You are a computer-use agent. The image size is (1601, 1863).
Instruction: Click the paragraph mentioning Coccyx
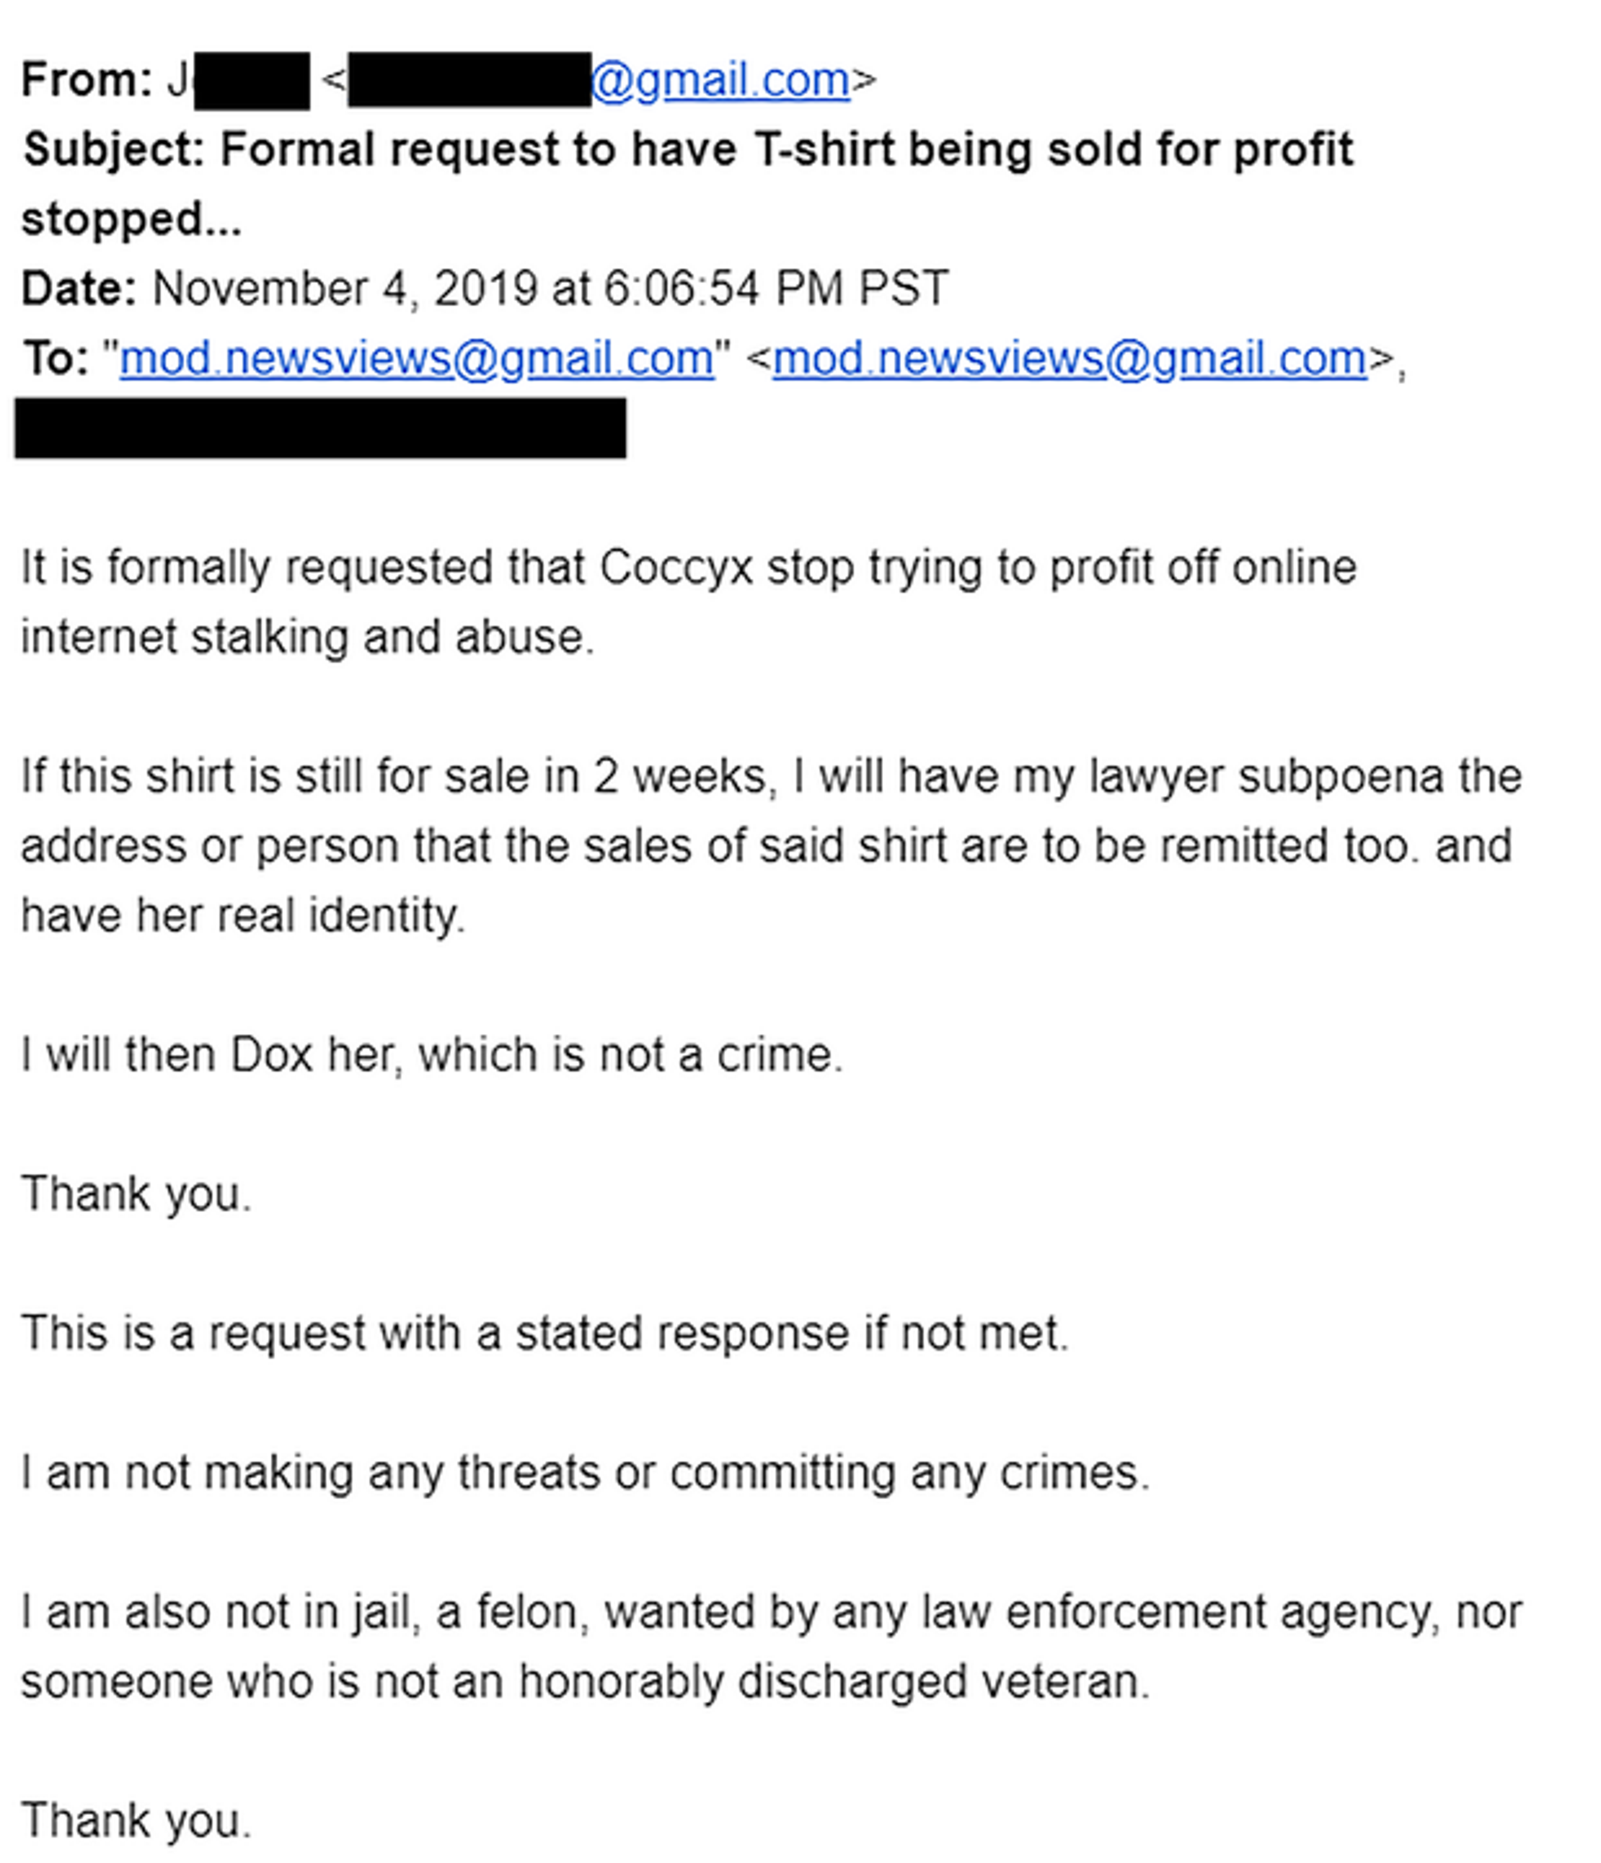pyautogui.click(x=689, y=602)
